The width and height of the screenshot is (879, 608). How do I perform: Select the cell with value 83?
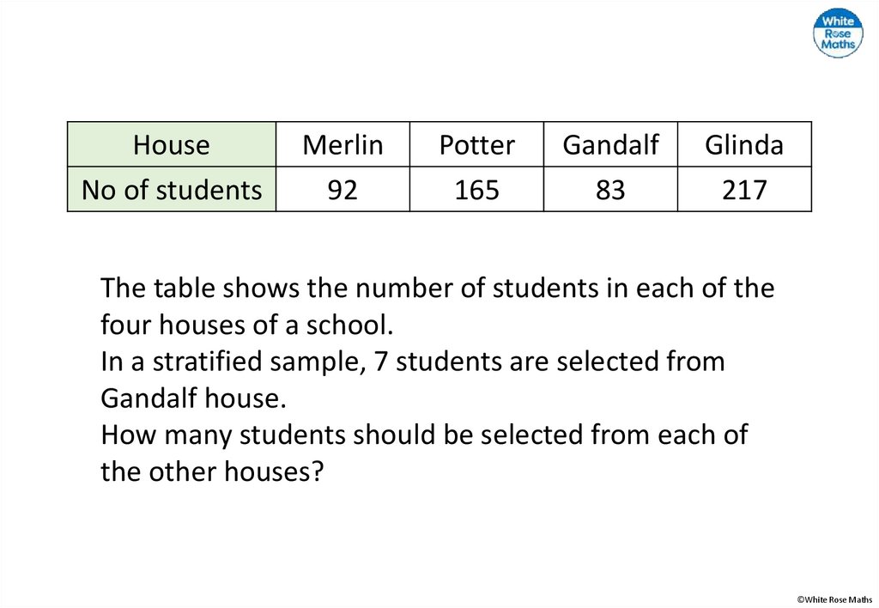[x=610, y=189]
